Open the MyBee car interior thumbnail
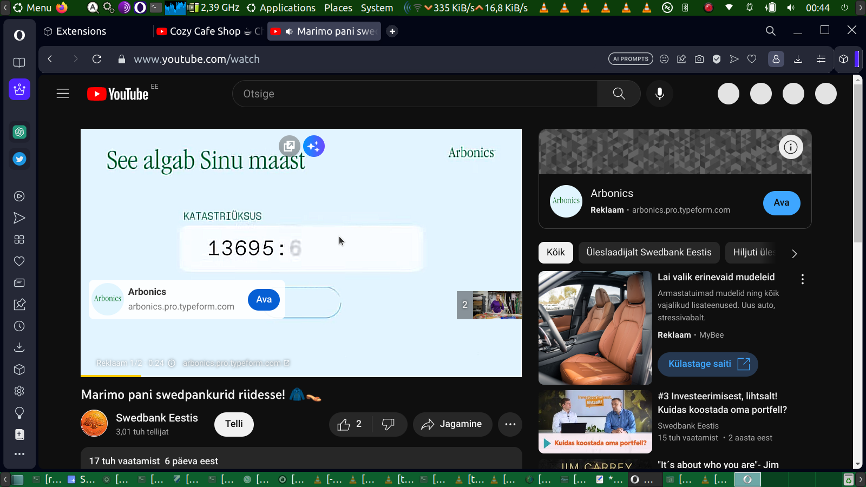This screenshot has height=487, width=866. 595,328
